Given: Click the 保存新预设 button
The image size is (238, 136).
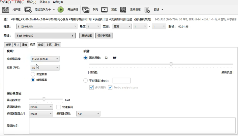Looking at the screenshot, I should click(x=104, y=36).
